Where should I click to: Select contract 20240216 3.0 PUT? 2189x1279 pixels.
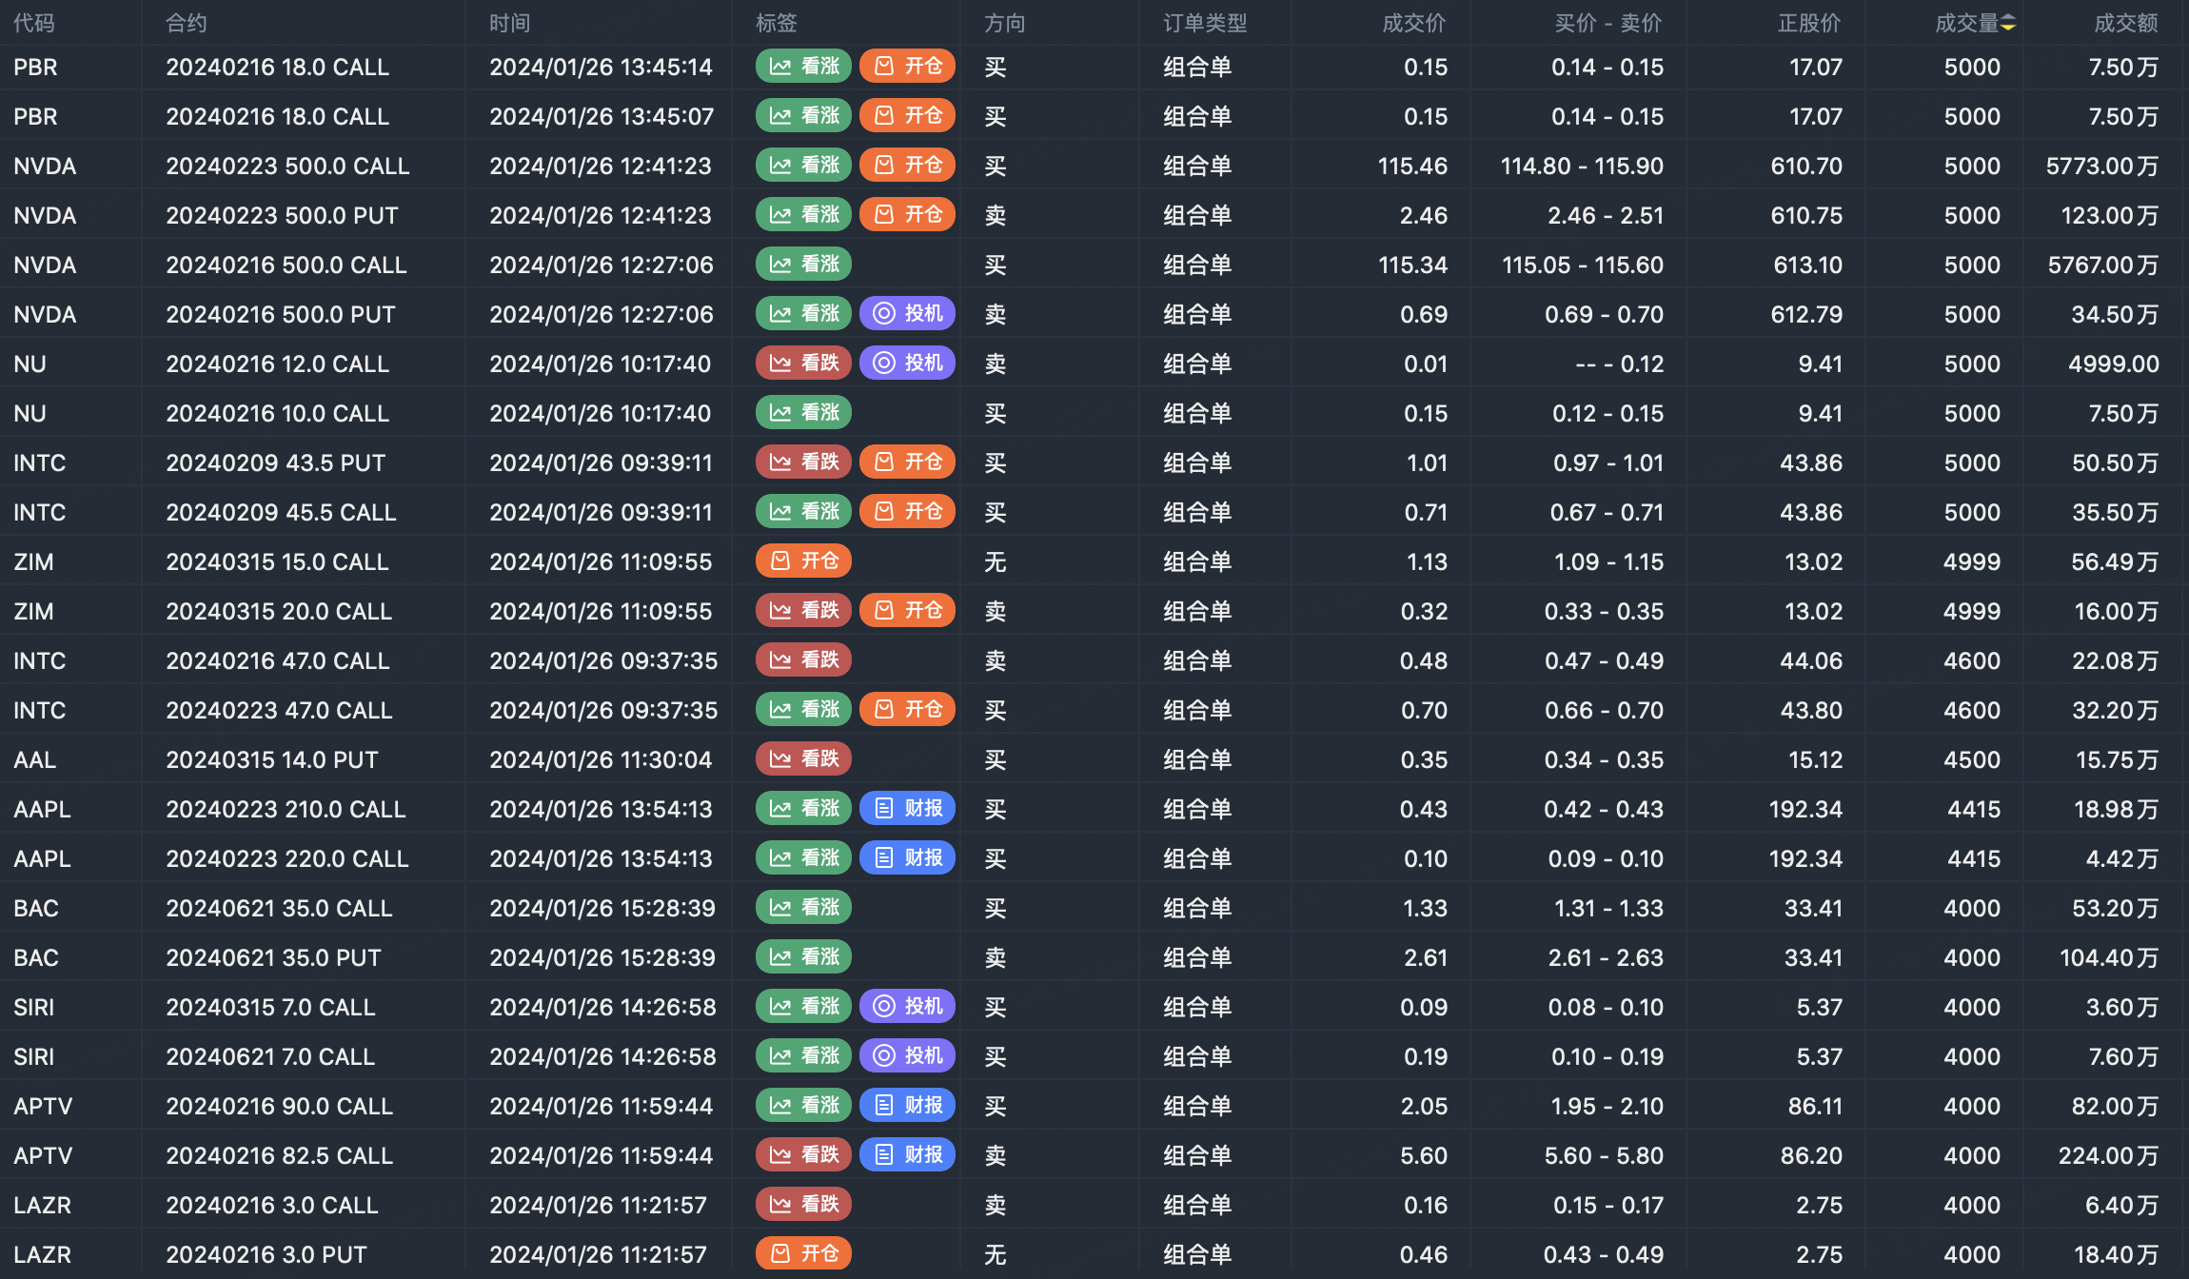266,1255
